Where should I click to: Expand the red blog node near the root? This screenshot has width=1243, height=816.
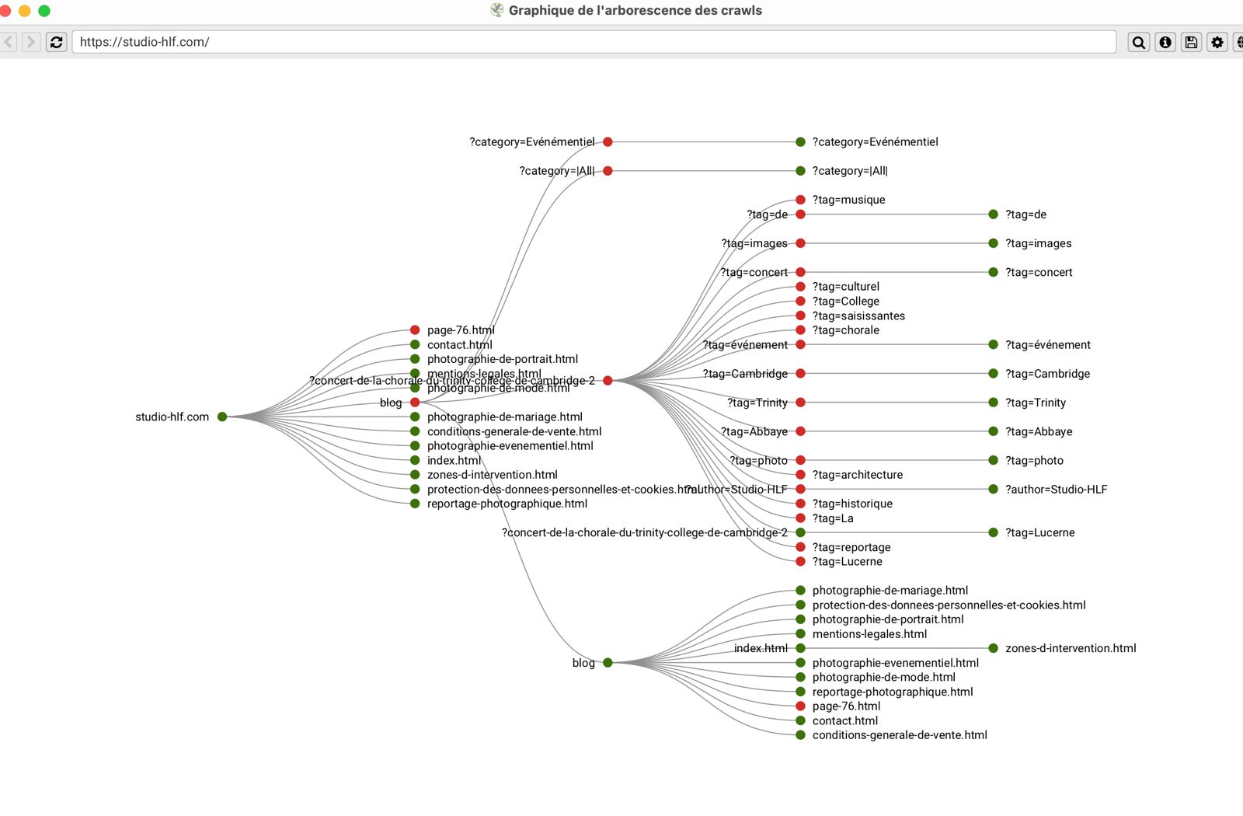tap(415, 403)
